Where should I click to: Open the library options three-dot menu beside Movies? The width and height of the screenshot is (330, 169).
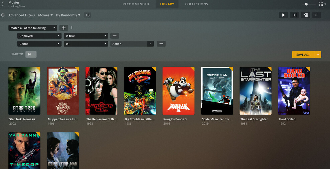(3, 4)
